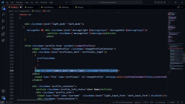Click 'profilepicName' on line 130
The width and height of the screenshot is (185, 104).
pyautogui.click(x=46, y=58)
